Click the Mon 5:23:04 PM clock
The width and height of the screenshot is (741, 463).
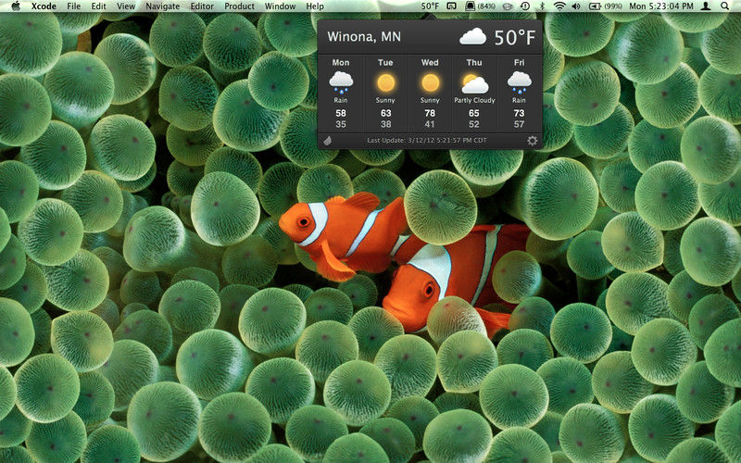pos(661,6)
